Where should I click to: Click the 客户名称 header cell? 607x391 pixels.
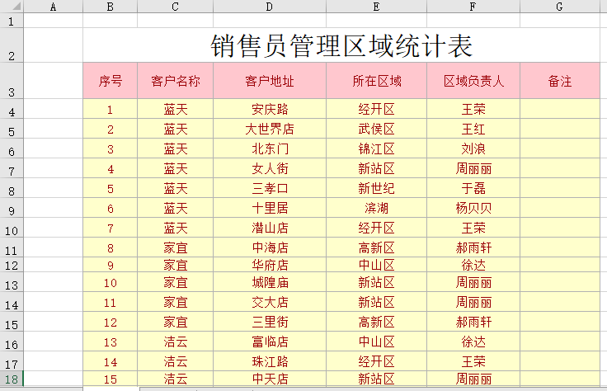pyautogui.click(x=176, y=81)
